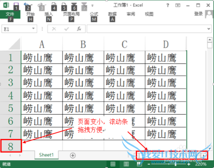Open the Help question mark icon
The image size is (214, 168).
[x=168, y=6]
